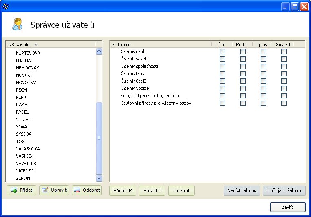The width and height of the screenshot is (311, 217).
Task: Click the Přidat CP button
Action: (122, 191)
